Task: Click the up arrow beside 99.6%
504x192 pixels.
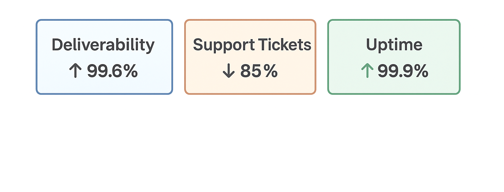Action: (75, 71)
